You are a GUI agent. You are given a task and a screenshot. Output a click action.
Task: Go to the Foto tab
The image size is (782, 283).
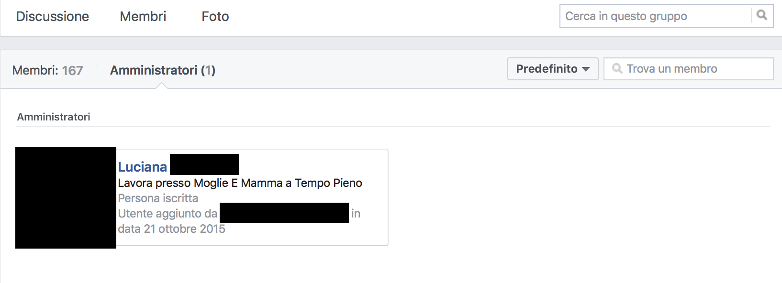click(215, 16)
